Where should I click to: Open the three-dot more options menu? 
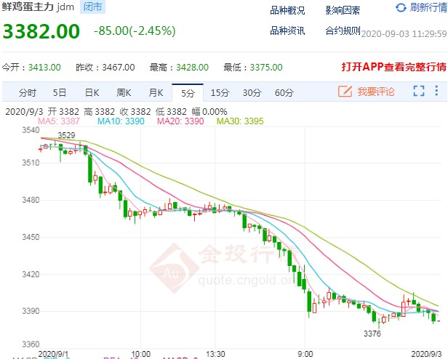coord(436,91)
